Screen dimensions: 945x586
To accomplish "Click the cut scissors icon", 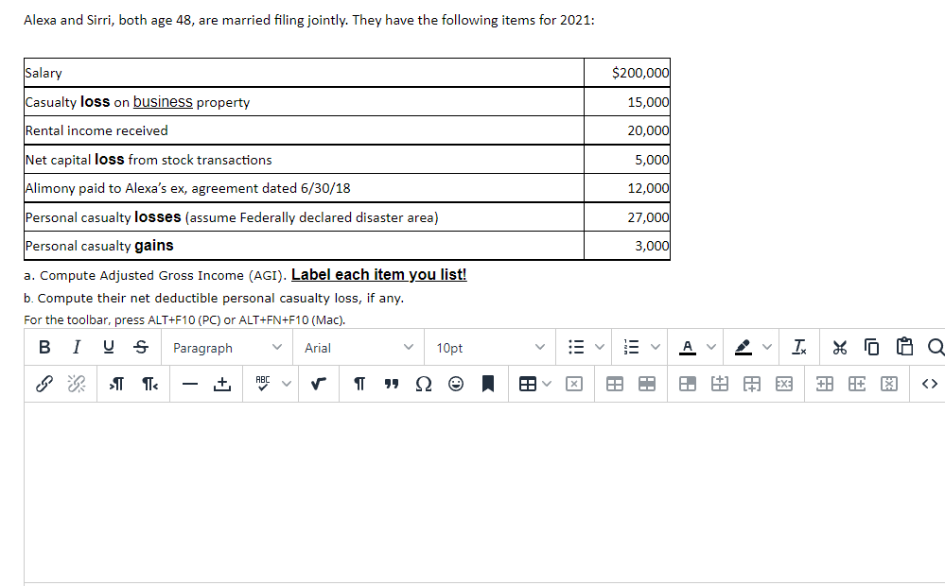I will 840,347.
